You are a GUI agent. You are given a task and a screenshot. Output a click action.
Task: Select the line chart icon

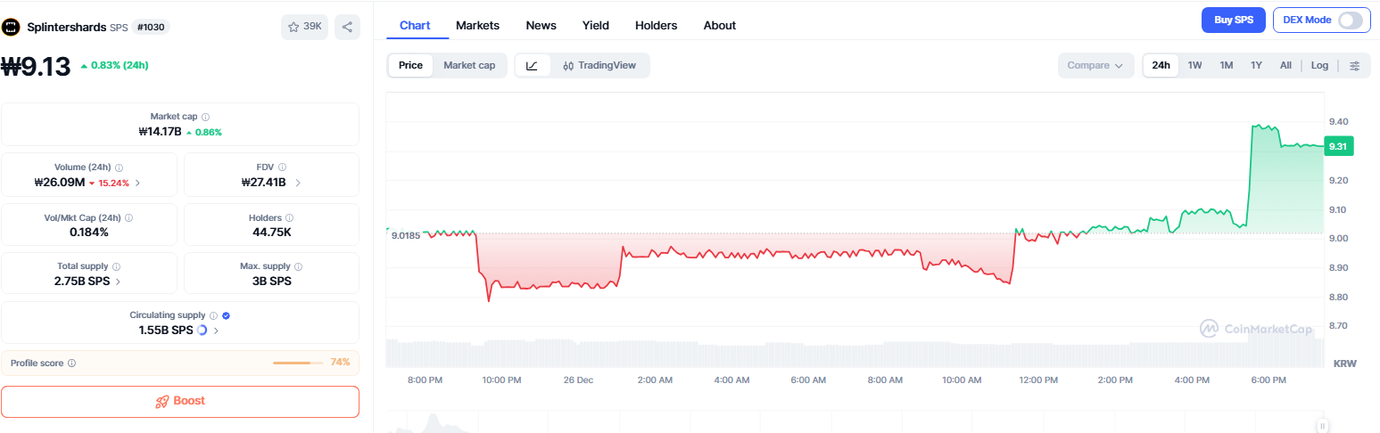point(533,65)
